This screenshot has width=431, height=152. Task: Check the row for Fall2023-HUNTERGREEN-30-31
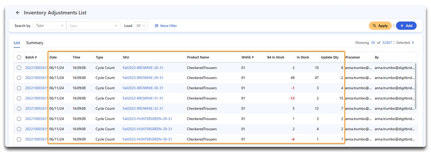(19, 139)
